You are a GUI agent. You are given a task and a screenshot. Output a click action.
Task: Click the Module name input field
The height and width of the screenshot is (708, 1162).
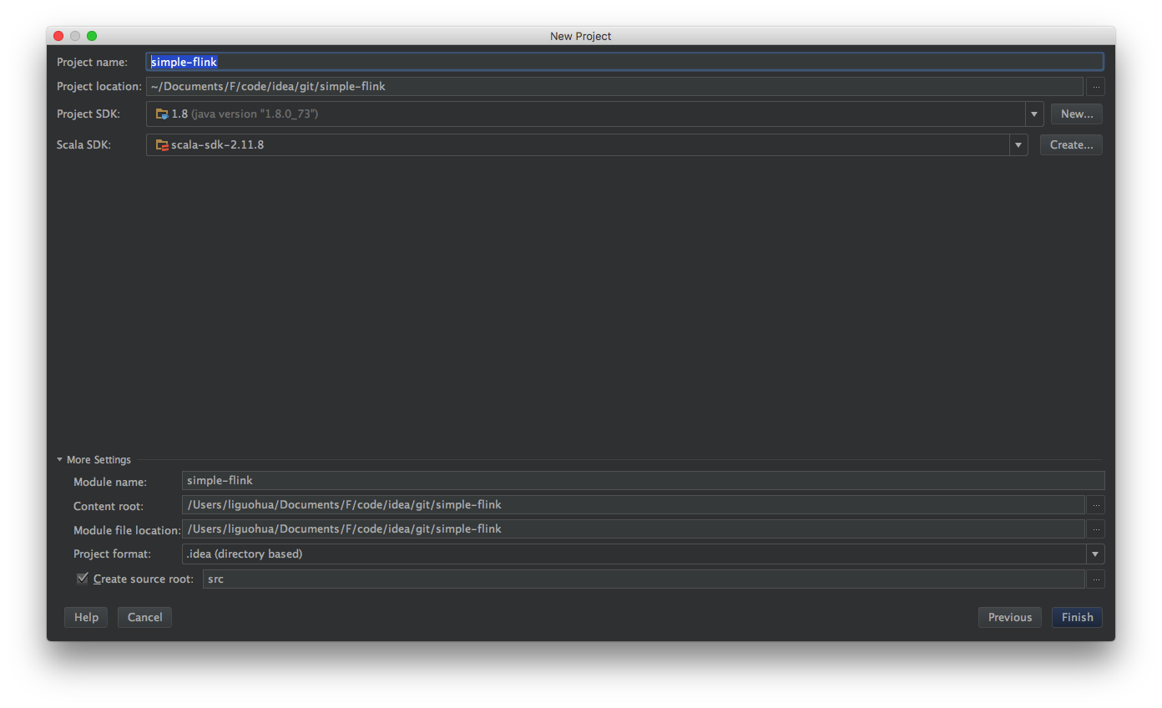[x=643, y=480]
